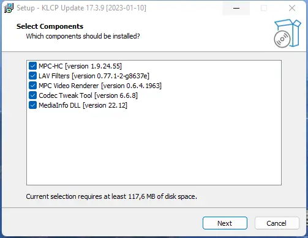This screenshot has width=308, height=238.
Task: Uncheck the MPC-HC component checkbox
Action: click(32, 66)
